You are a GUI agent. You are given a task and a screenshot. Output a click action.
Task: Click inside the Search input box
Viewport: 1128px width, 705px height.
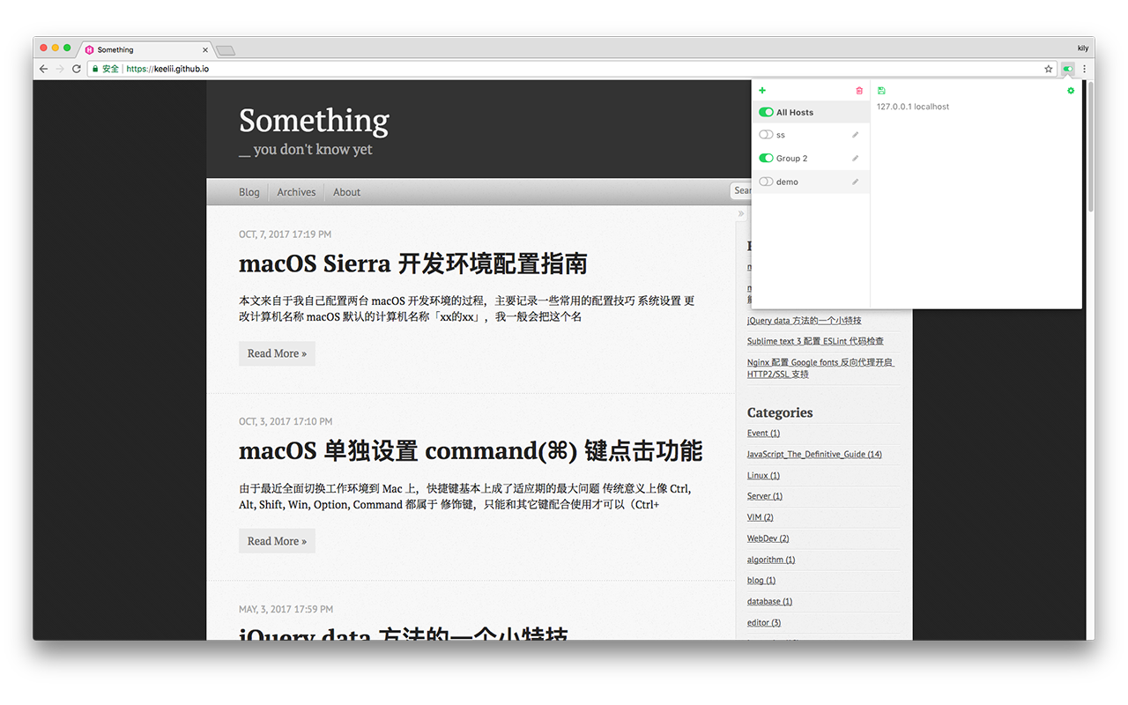(x=747, y=190)
